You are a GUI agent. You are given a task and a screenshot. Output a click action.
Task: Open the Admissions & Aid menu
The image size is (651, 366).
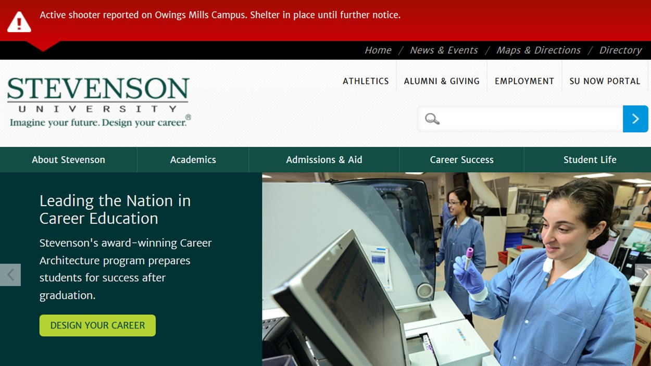pyautogui.click(x=324, y=159)
